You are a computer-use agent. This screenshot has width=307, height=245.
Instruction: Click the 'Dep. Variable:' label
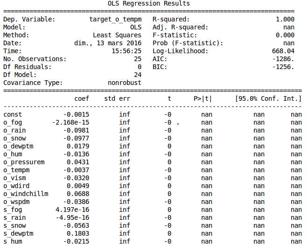(x=29, y=20)
